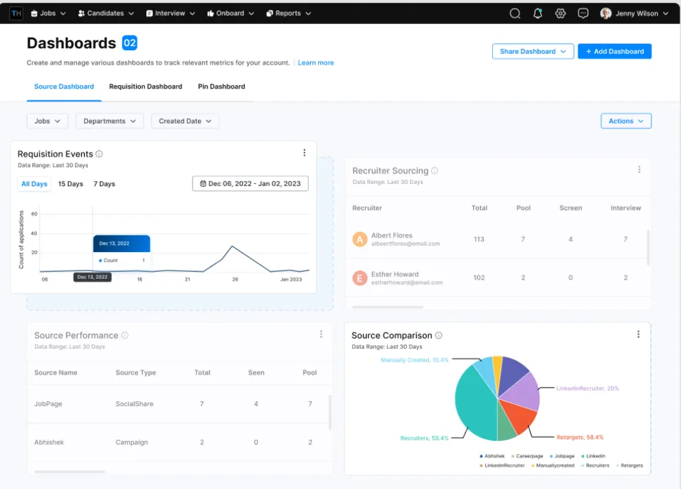
Task: Click Albert Flores avatar circle
Action: tap(359, 239)
